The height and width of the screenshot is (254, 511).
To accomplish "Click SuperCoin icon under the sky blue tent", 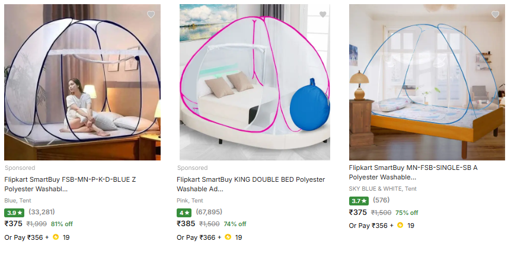I will pos(400,226).
